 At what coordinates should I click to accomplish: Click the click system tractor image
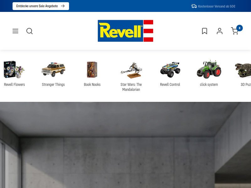click(x=209, y=69)
